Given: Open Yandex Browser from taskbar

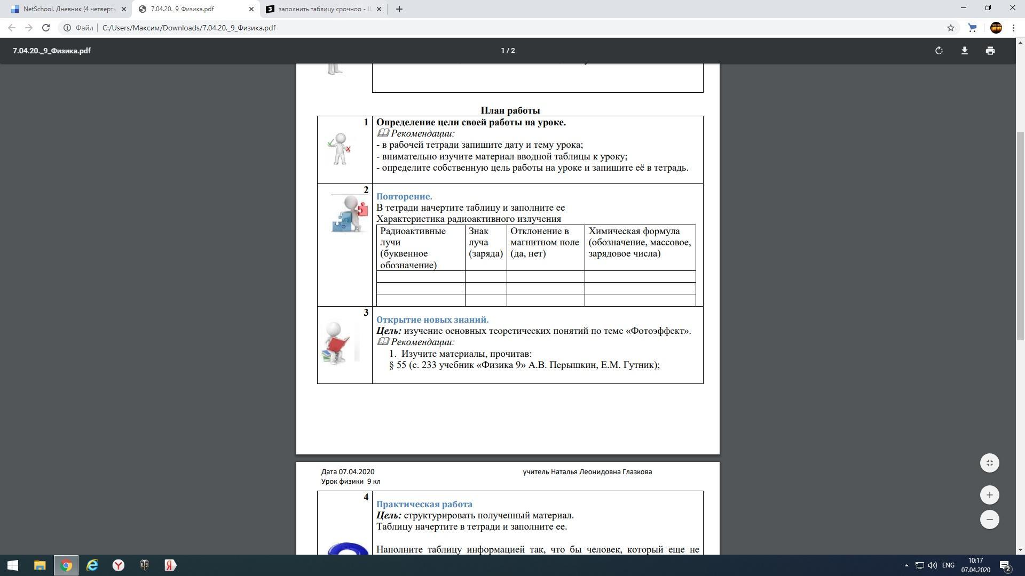Looking at the screenshot, I should coord(119,565).
